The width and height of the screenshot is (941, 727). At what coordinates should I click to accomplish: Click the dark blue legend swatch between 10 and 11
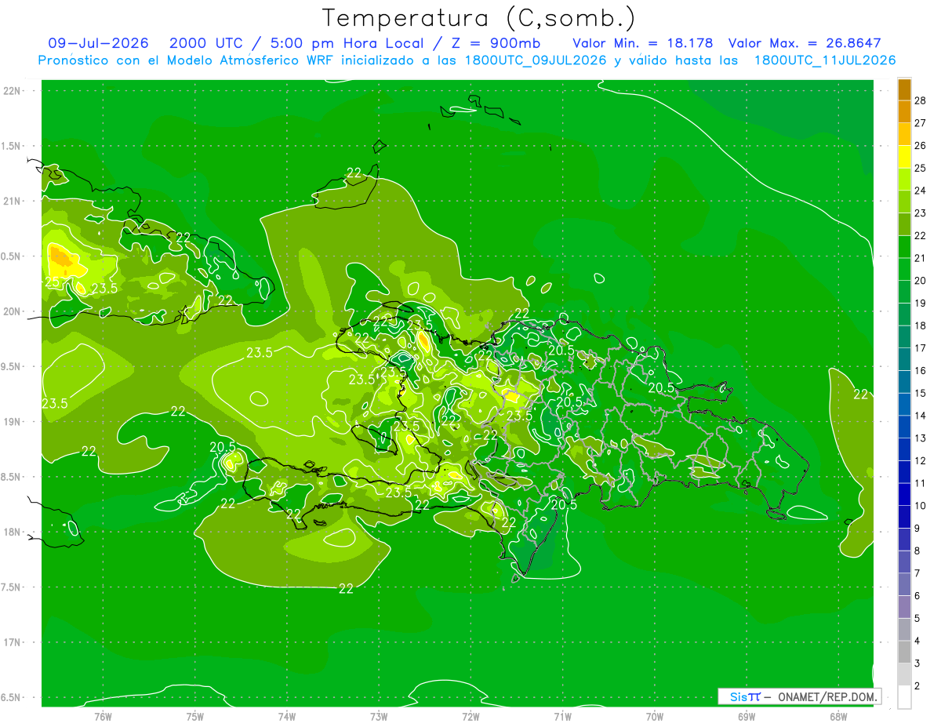(904, 494)
